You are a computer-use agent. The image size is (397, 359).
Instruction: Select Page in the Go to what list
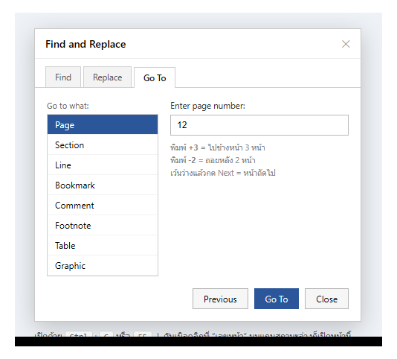(x=103, y=124)
